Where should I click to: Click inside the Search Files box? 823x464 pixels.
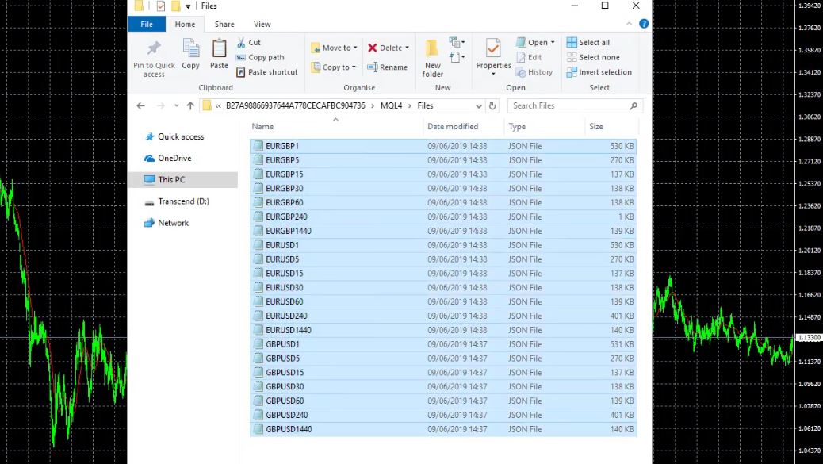click(x=567, y=105)
